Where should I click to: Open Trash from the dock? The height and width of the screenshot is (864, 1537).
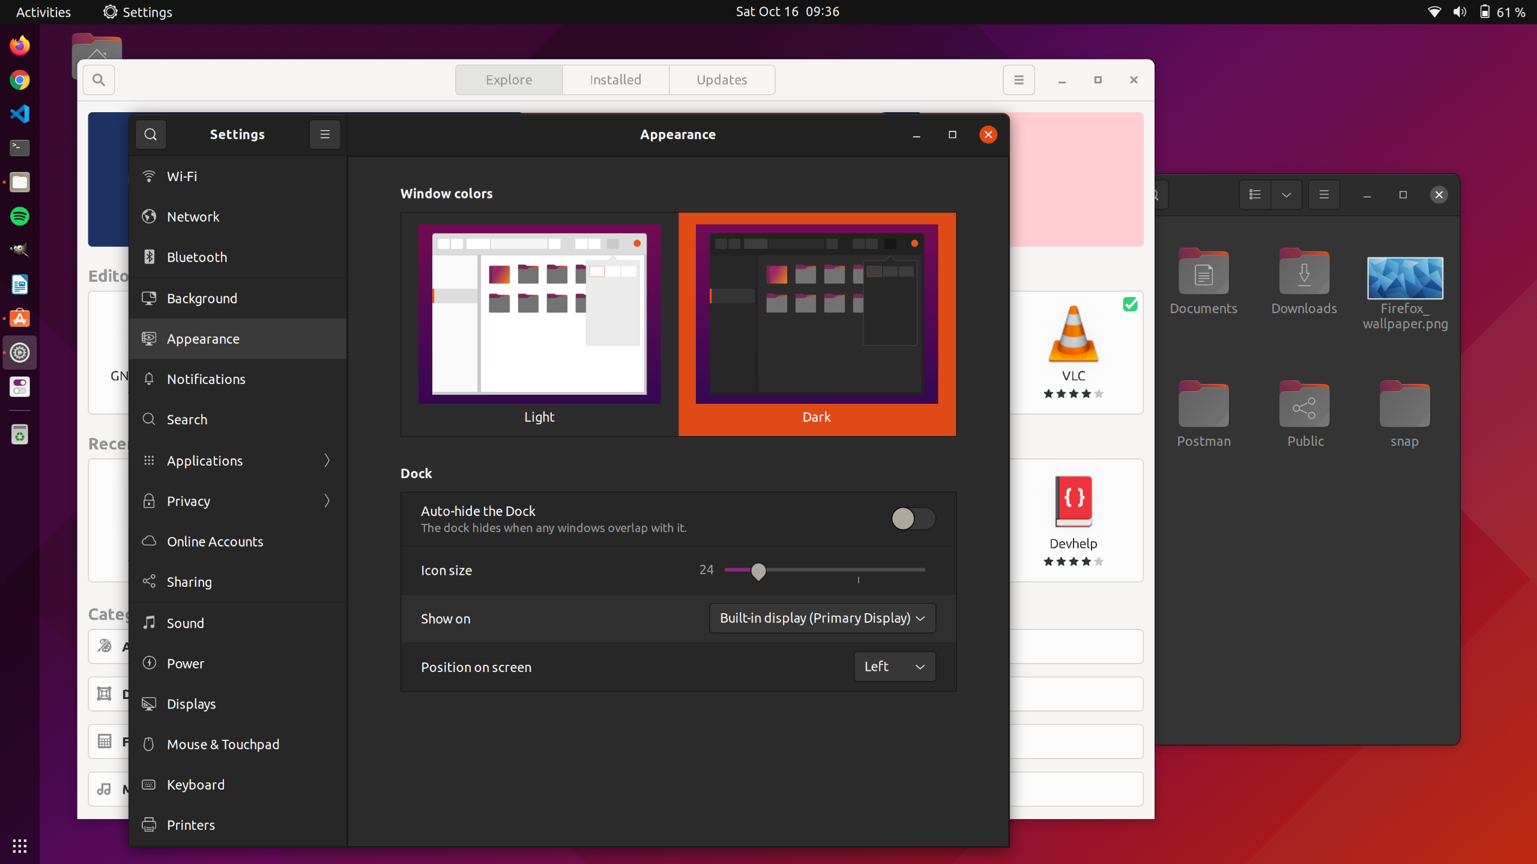click(x=20, y=435)
